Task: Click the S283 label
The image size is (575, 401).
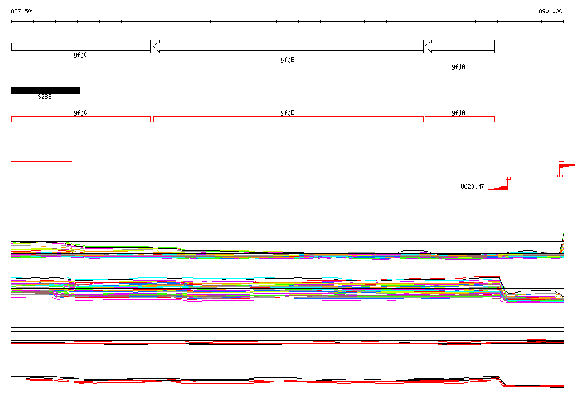Action: point(45,97)
